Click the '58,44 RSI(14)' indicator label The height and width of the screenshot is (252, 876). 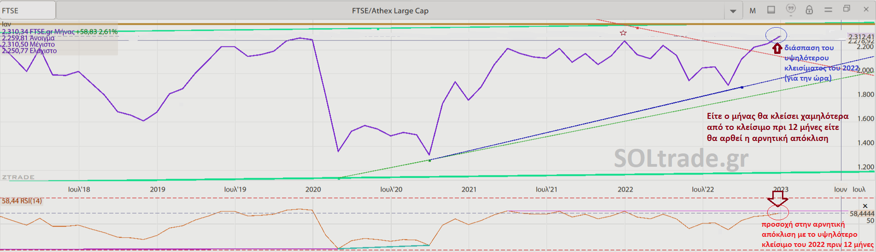22,201
